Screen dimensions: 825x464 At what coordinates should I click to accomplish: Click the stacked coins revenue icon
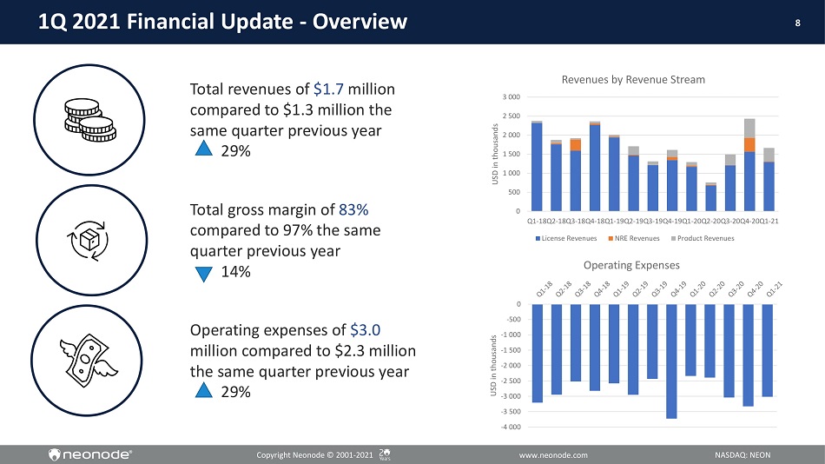click(90, 120)
